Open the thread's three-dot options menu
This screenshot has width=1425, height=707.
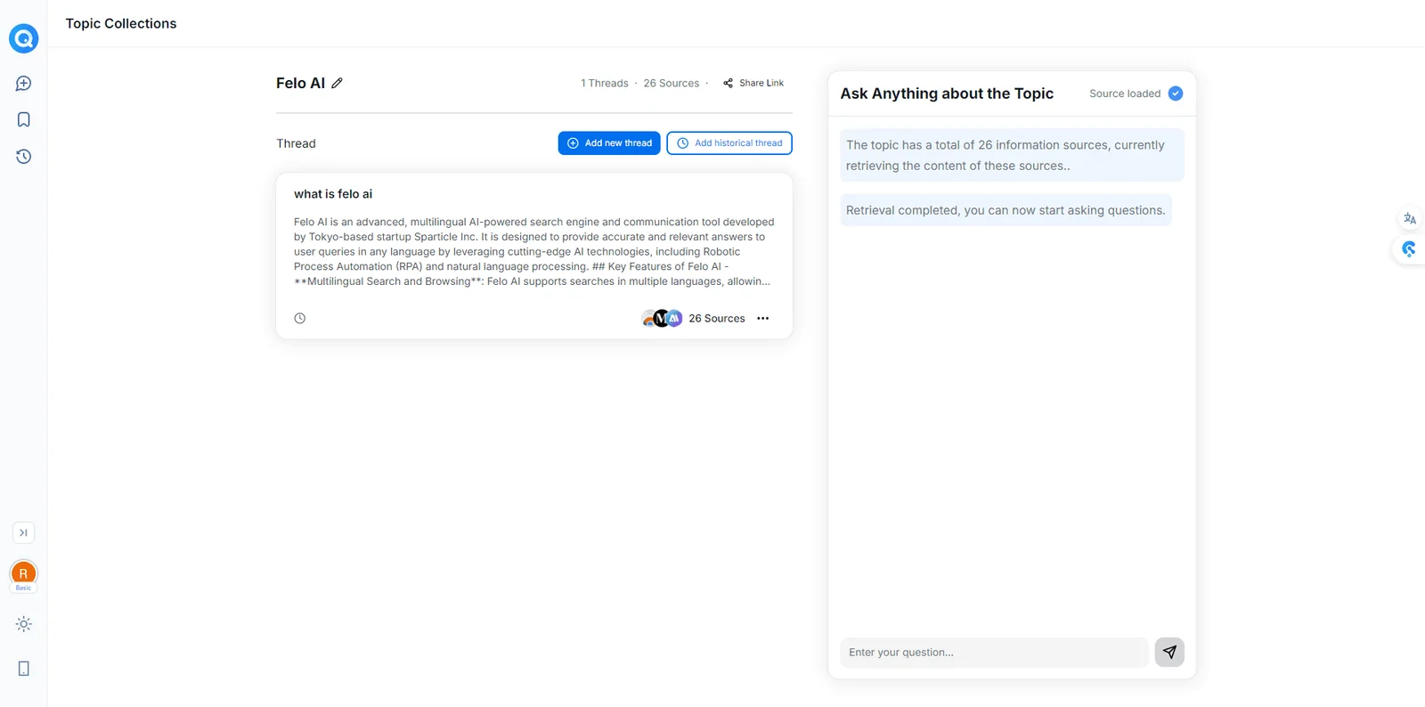point(762,318)
